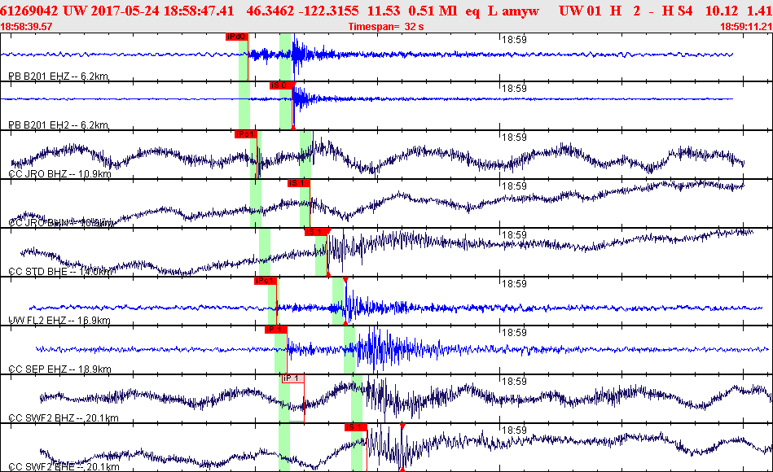The height and width of the screenshot is (472, 773).
Task: Click the start time 18:58:39.57 label
Action: pyautogui.click(x=26, y=27)
